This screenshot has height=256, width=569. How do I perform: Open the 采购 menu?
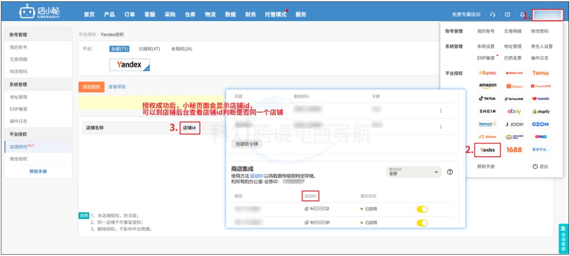pyautogui.click(x=170, y=14)
